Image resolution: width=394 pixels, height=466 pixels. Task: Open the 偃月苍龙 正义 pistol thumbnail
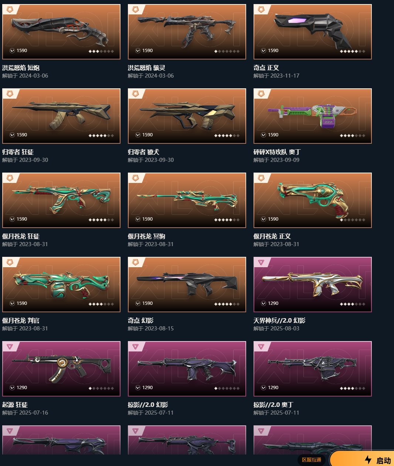[313, 200]
